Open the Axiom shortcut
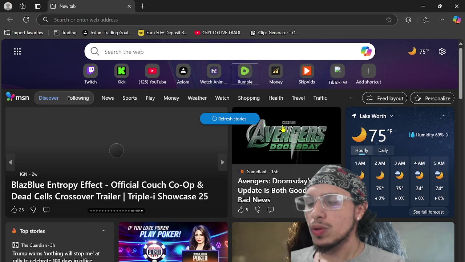This screenshot has width=465, height=262. click(x=183, y=74)
